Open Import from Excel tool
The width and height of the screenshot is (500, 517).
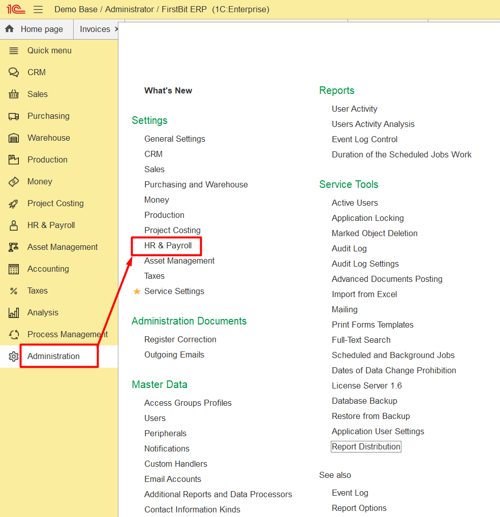(x=364, y=294)
